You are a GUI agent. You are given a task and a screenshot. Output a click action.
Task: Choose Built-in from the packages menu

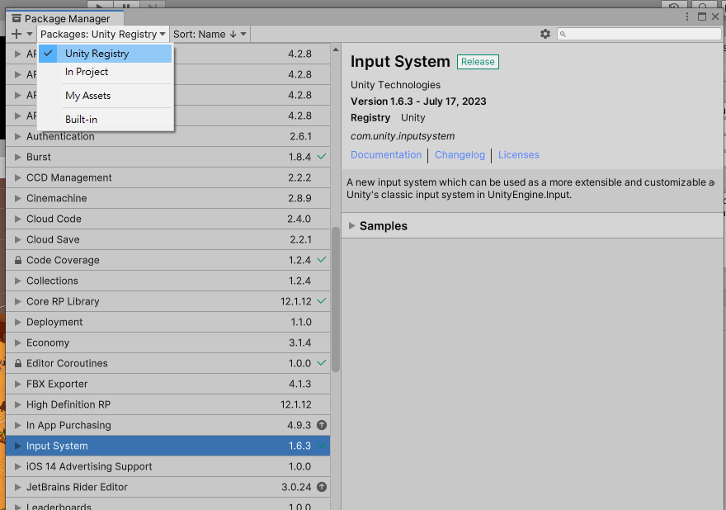click(x=105, y=120)
